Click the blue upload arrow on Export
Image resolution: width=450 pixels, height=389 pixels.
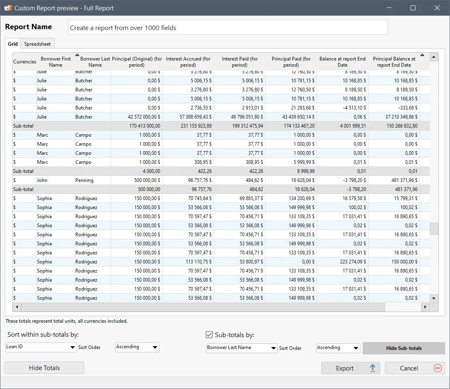point(372,368)
